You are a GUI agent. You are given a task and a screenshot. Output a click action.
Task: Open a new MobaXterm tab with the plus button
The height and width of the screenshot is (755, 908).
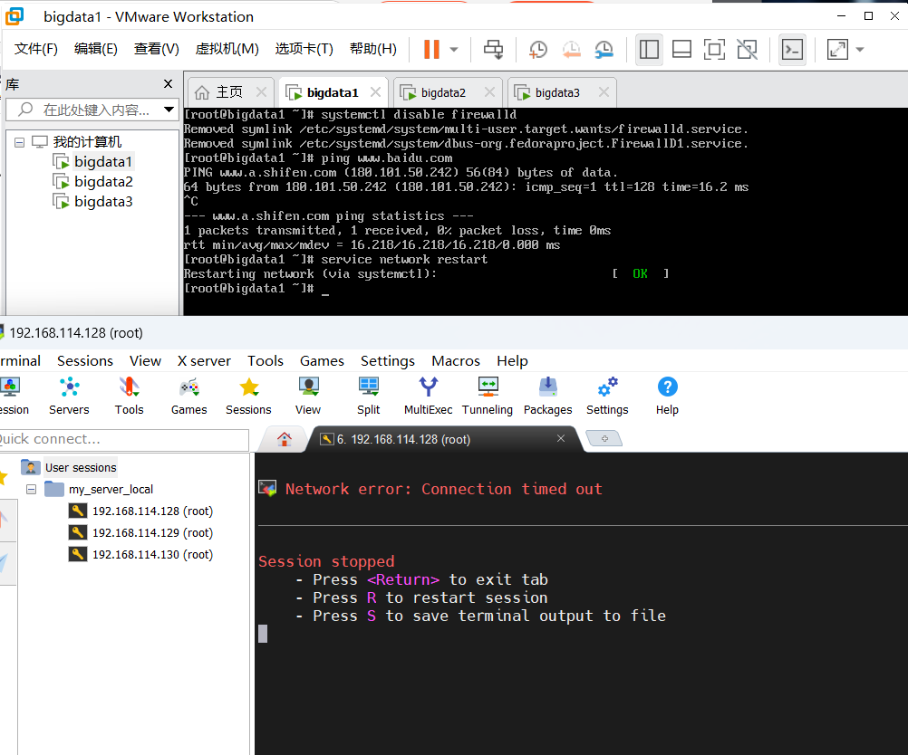click(x=603, y=436)
